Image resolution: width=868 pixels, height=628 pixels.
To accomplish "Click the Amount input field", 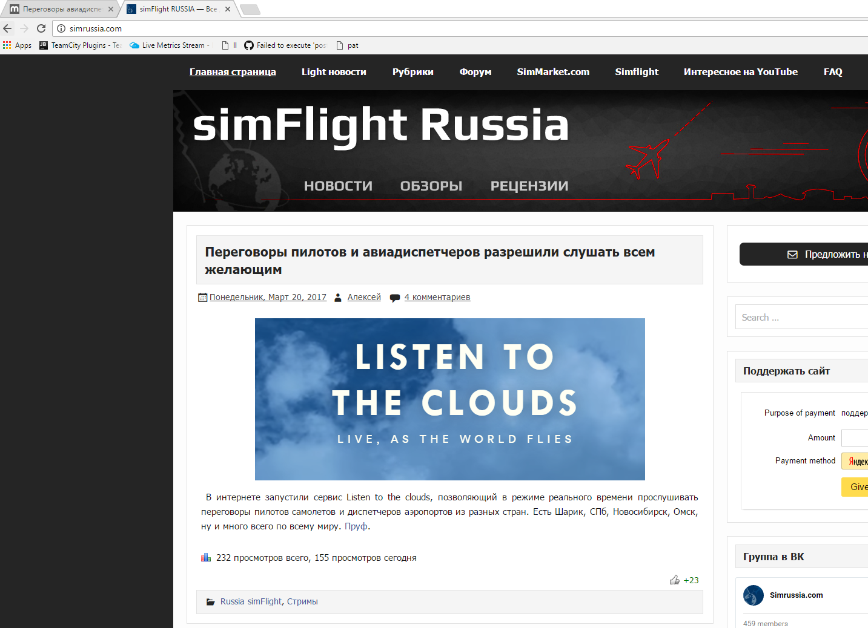I will point(855,438).
